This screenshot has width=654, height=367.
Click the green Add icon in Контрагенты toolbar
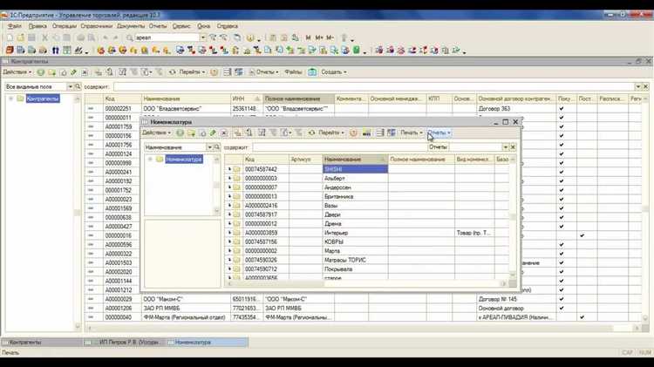point(40,72)
